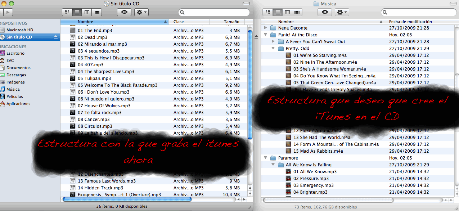Open Películas in sidebar

15,96
